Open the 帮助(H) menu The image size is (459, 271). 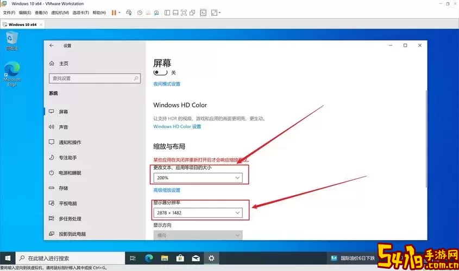99,13
